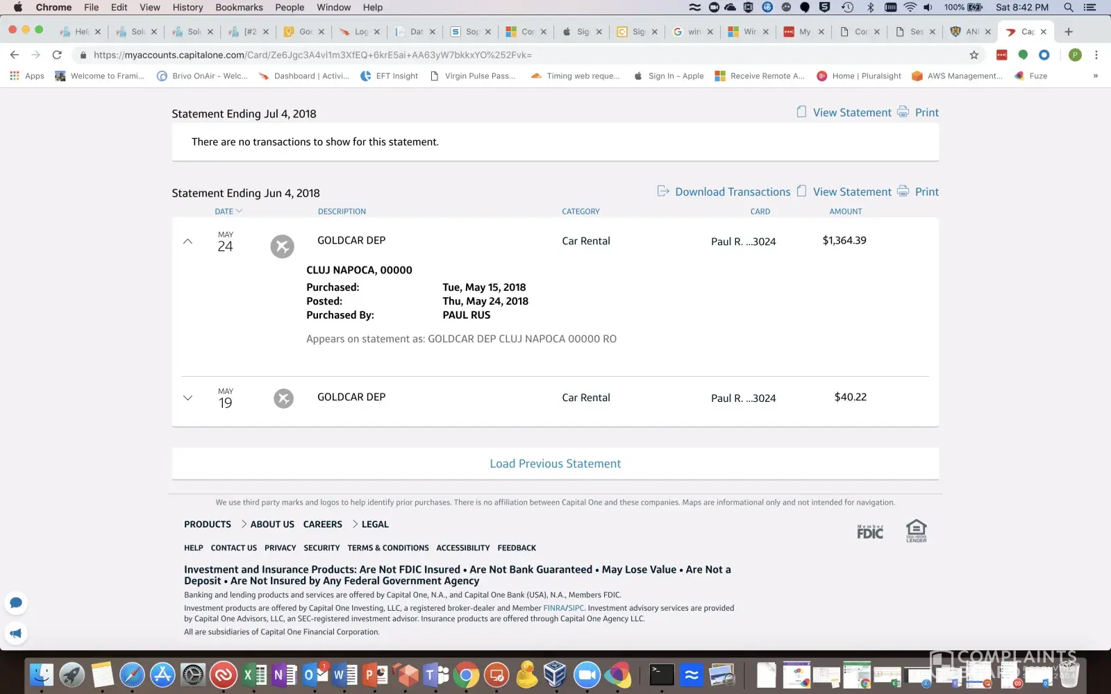Open the Bookmarks menu in menu bar
This screenshot has height=694, width=1111.
point(239,8)
